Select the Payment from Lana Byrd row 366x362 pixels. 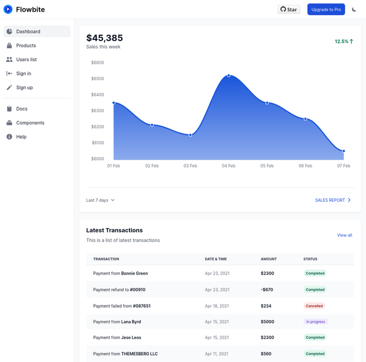220,322
